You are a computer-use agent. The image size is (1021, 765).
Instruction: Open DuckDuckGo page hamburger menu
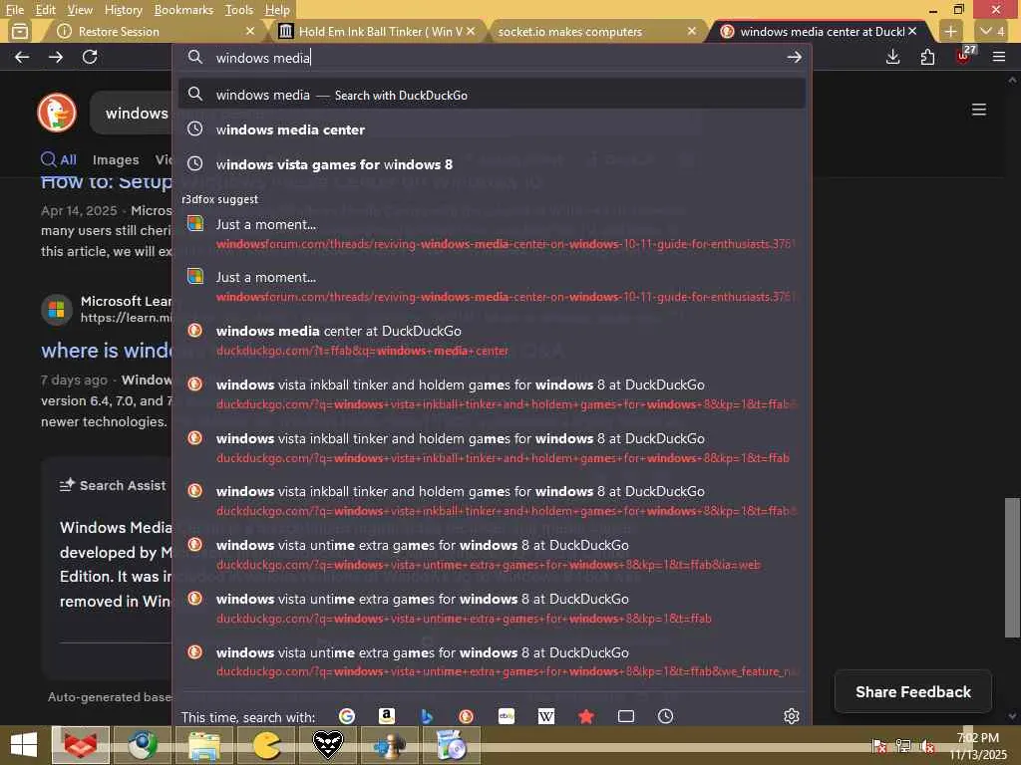(x=979, y=110)
